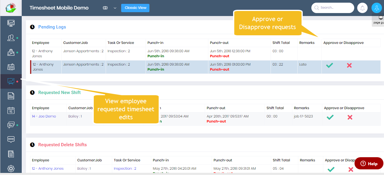Open the calendar icon in sidebar
This screenshot has height=175, width=384.
pos(11,111)
